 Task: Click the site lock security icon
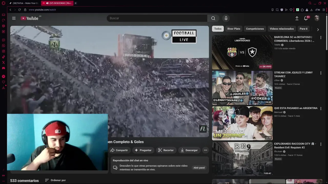click(25, 10)
